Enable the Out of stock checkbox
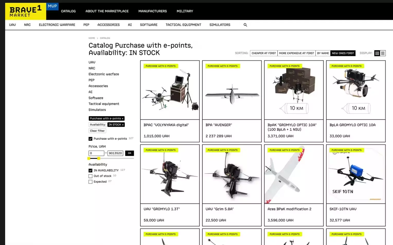The width and height of the screenshot is (393, 245). [90, 176]
